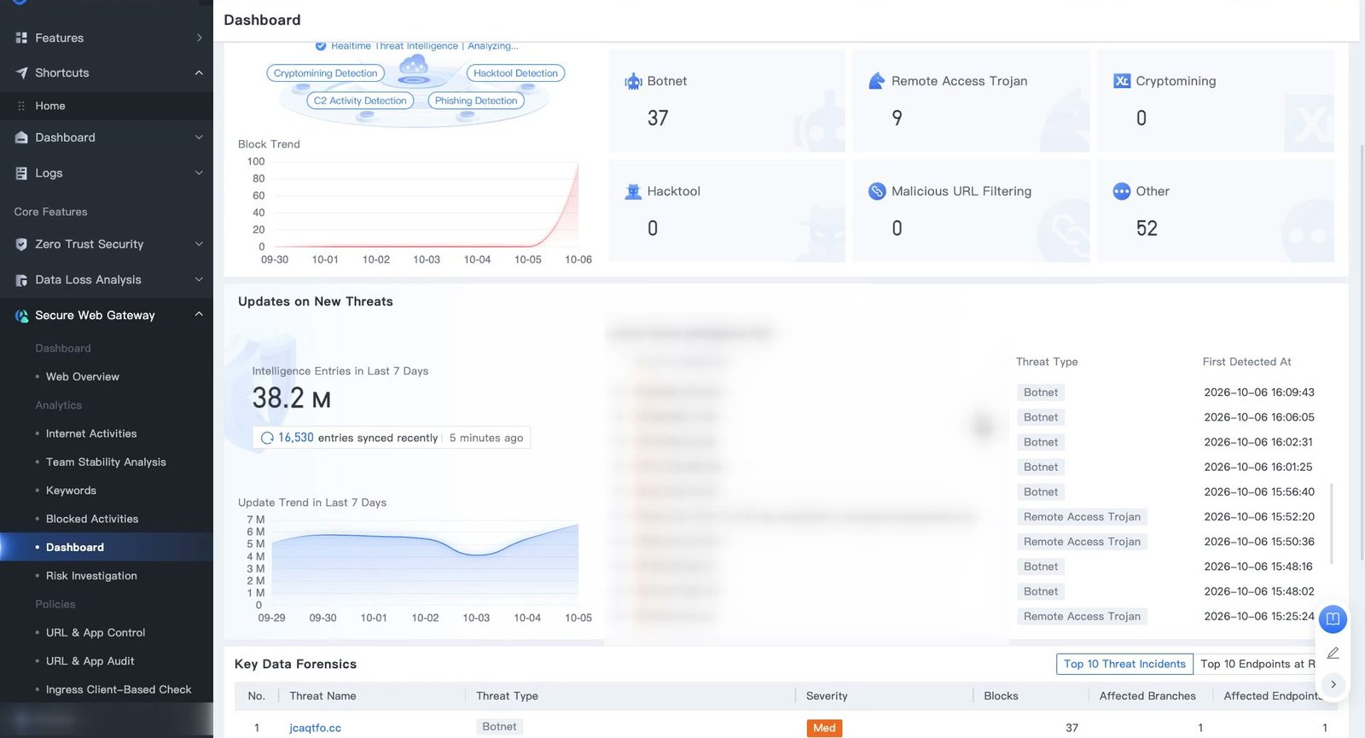Click the Secure Web Gateway icon
The width and height of the screenshot is (1365, 738).
(x=21, y=316)
